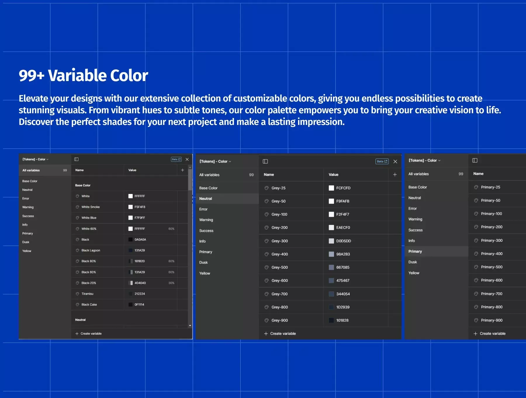Open the [Tokens] - Color dropdown, left panel

click(35, 159)
